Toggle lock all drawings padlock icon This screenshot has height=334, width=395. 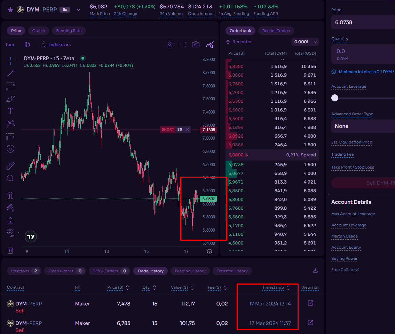pyautogui.click(x=10, y=220)
